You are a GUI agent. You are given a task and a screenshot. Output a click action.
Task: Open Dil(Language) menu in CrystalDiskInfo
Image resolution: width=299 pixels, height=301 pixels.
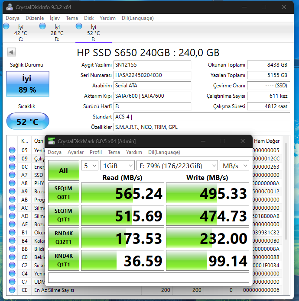tap(137, 18)
